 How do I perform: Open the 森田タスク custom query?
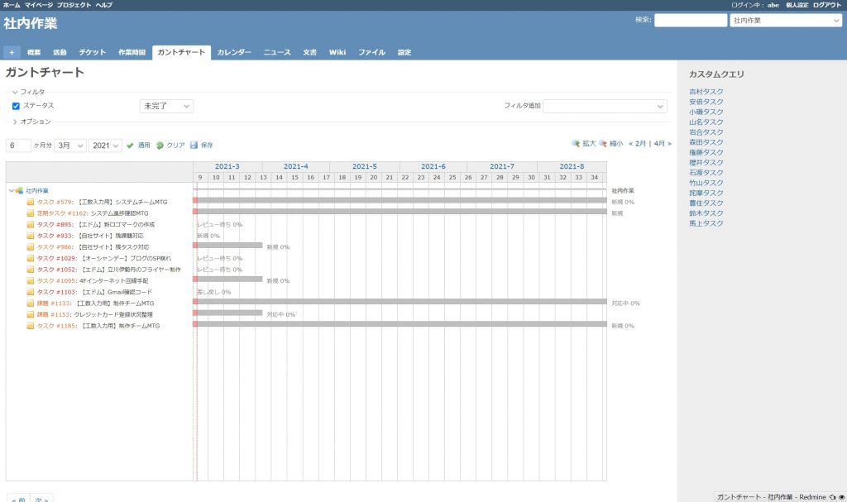706,142
